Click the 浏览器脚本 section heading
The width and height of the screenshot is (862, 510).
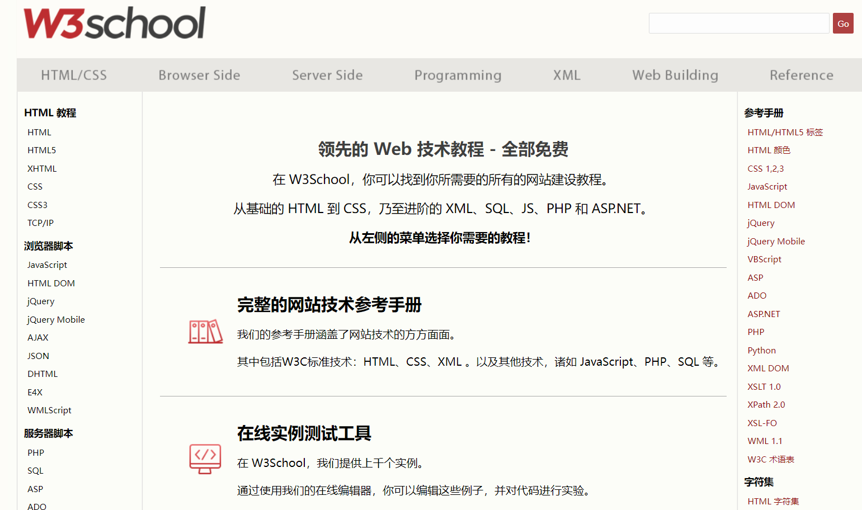click(48, 245)
